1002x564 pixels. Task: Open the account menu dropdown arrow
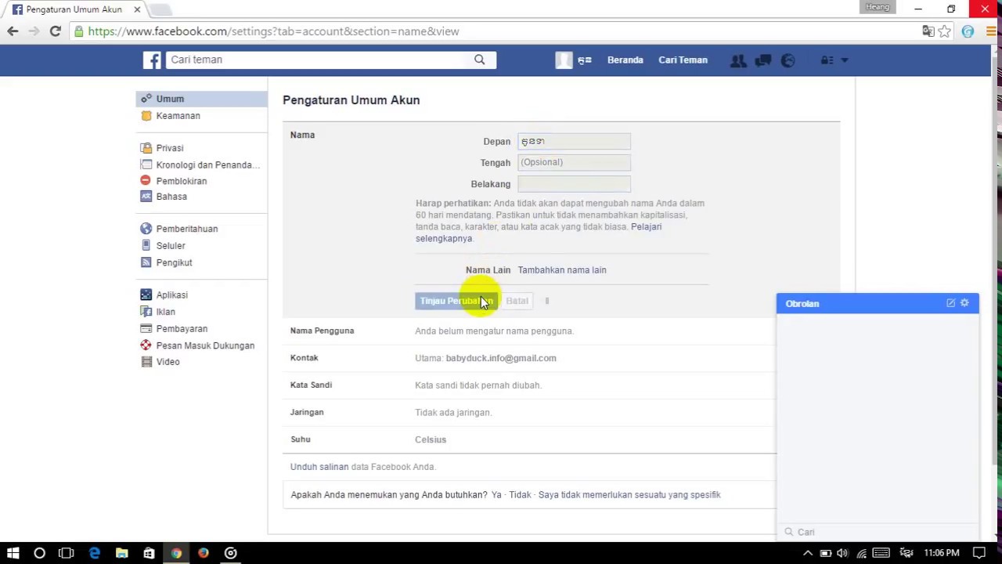click(x=844, y=60)
